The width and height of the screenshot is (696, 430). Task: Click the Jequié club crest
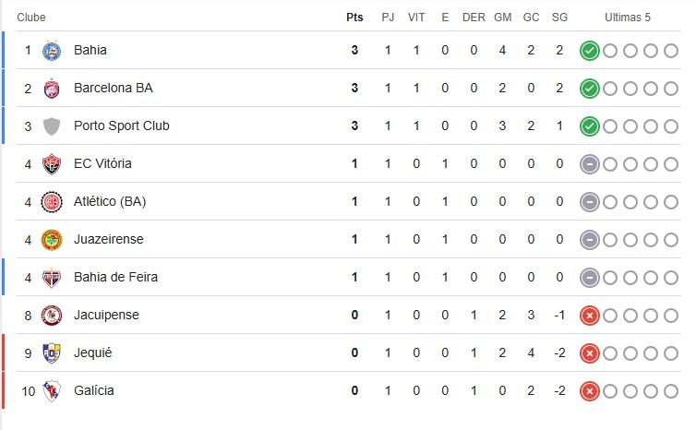tap(52, 353)
